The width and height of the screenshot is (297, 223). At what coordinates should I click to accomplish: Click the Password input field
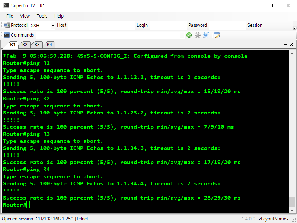[227, 25]
